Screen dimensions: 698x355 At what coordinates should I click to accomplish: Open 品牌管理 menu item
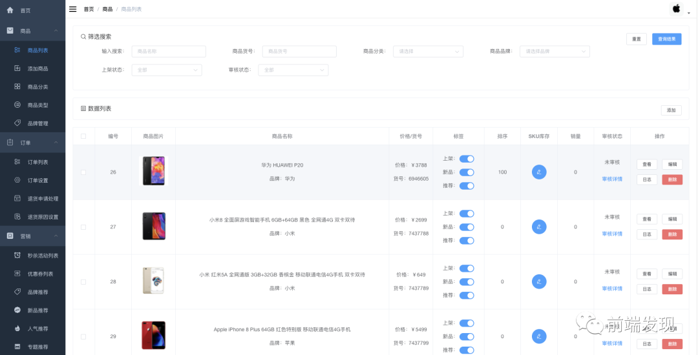32,123
